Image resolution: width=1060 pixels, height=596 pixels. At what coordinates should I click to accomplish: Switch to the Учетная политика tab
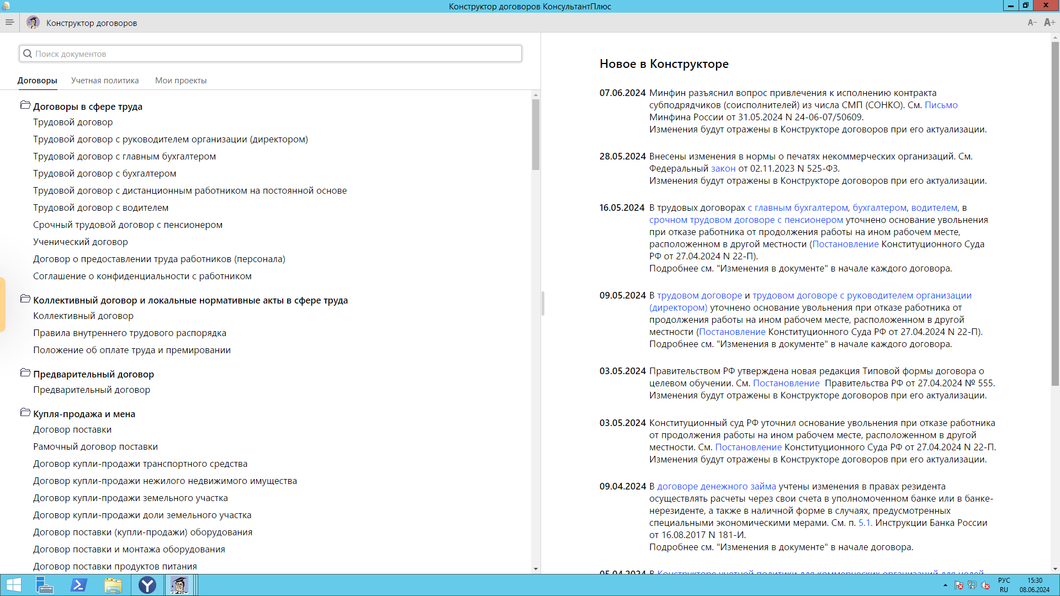(105, 81)
